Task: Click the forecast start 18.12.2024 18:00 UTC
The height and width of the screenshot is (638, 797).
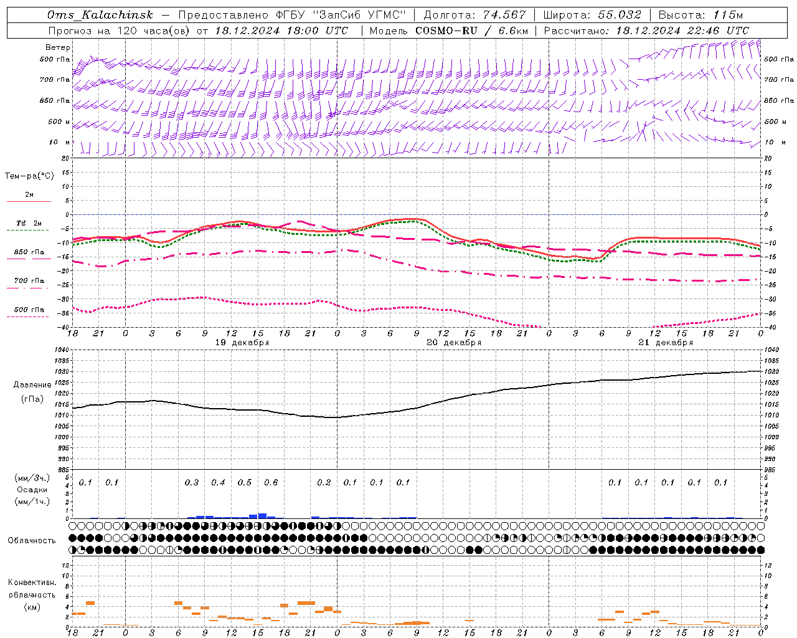Action: (x=281, y=31)
